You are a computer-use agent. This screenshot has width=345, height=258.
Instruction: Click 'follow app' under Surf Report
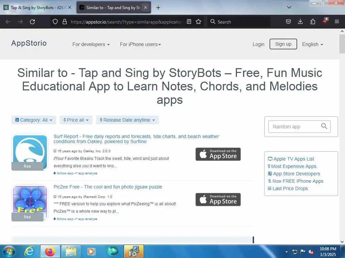point(63,173)
